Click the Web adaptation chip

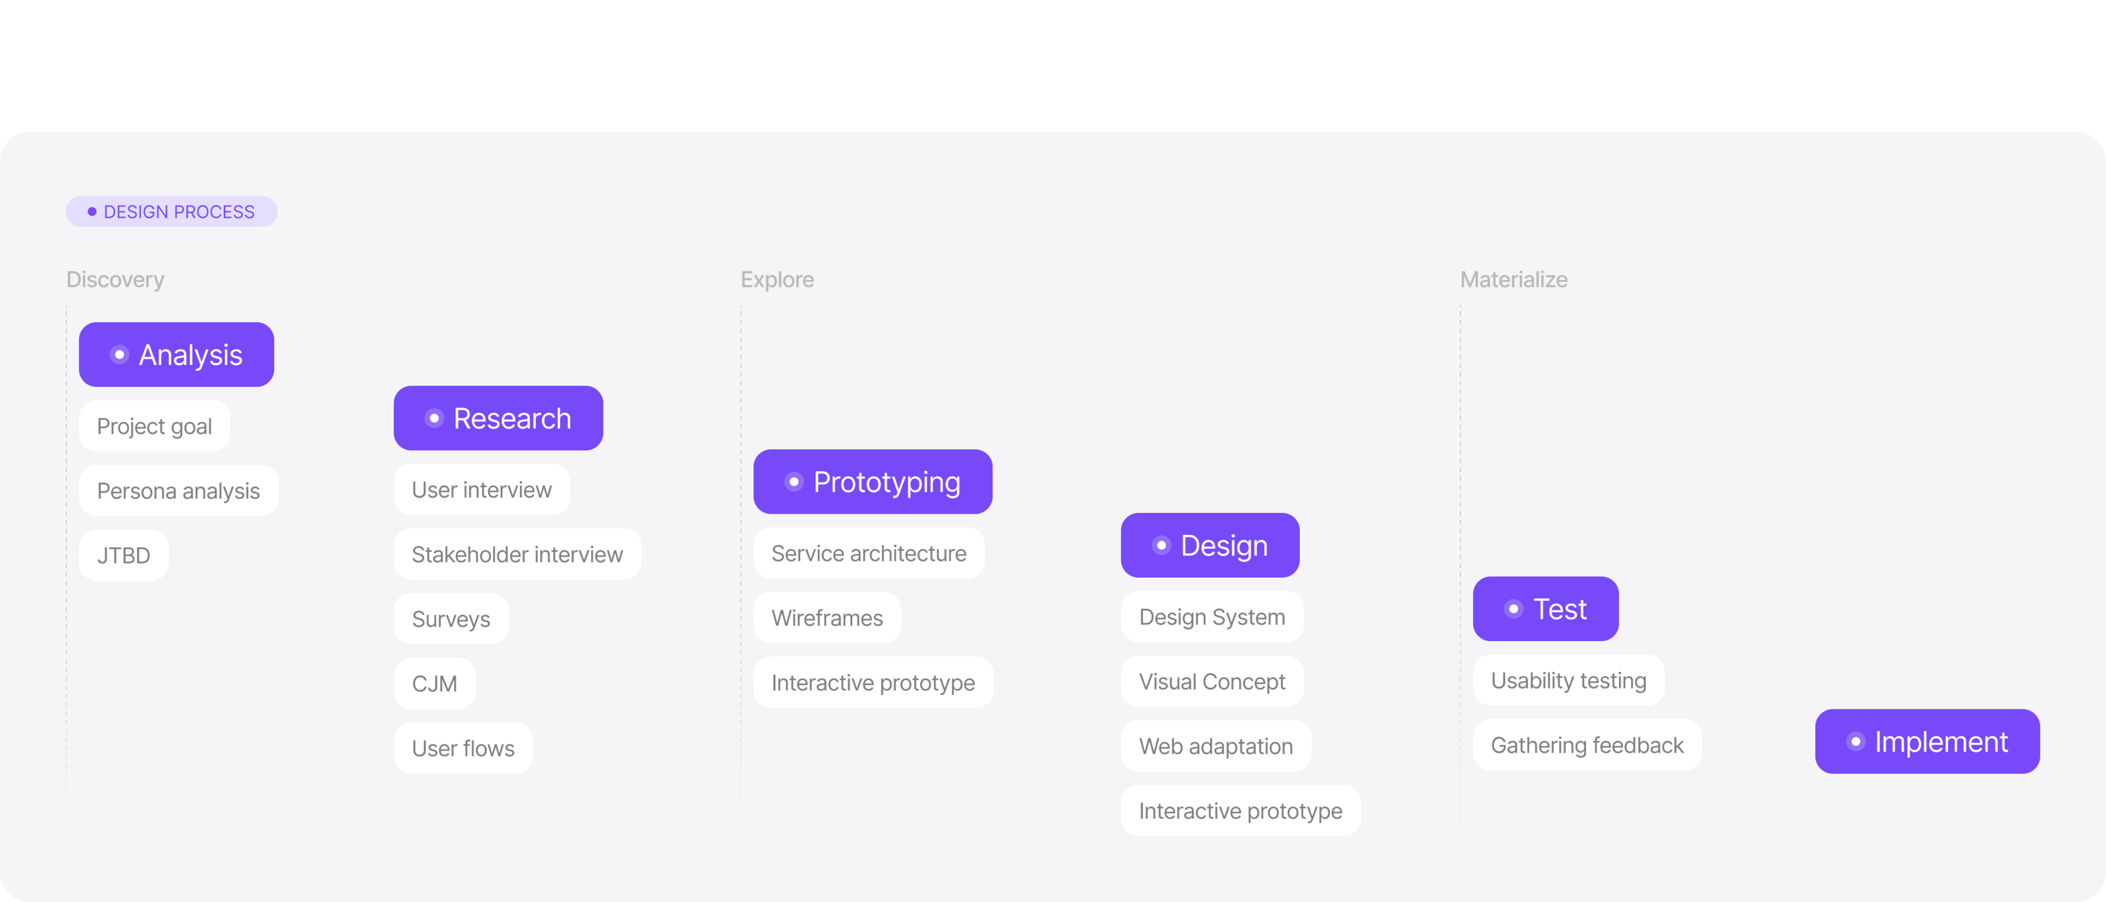coord(1215,747)
